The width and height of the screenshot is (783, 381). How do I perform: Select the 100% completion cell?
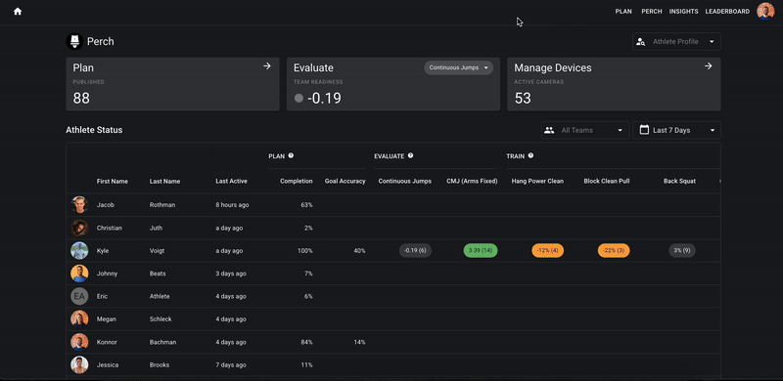(305, 251)
